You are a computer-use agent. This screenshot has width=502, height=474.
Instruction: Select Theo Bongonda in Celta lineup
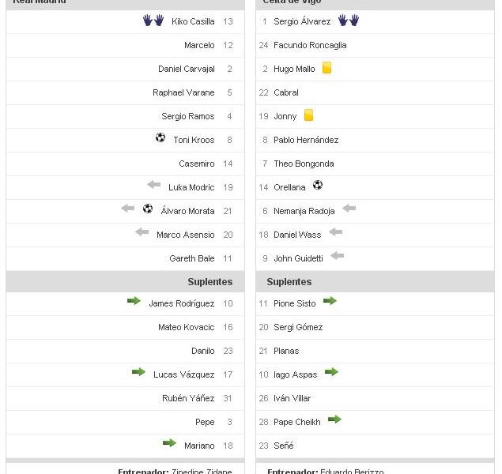click(x=304, y=164)
